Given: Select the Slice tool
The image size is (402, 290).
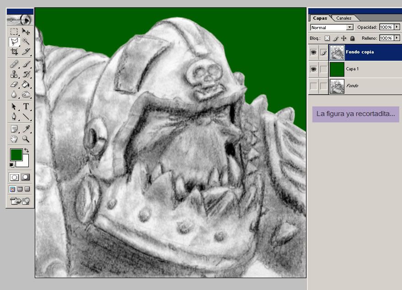Looking at the screenshot, I should tap(26, 52).
